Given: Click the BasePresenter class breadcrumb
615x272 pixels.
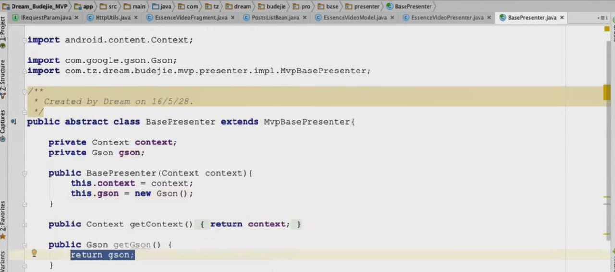Looking at the screenshot, I should pos(409,6).
